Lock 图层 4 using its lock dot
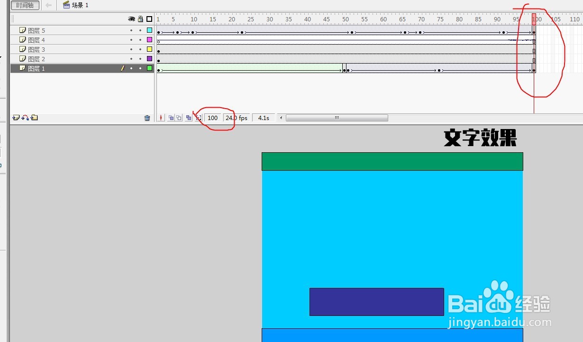This screenshot has width=583, height=342. [x=140, y=40]
